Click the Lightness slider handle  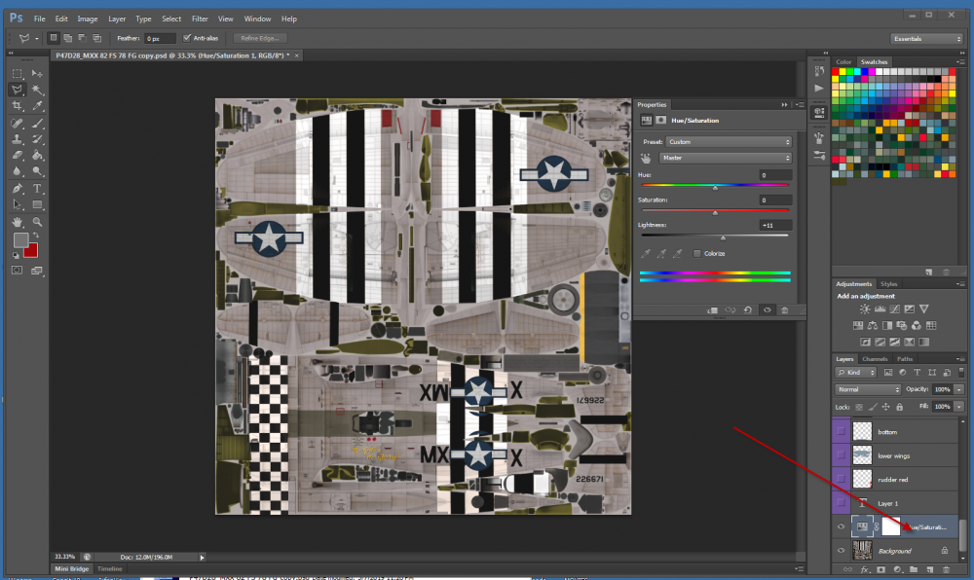723,236
